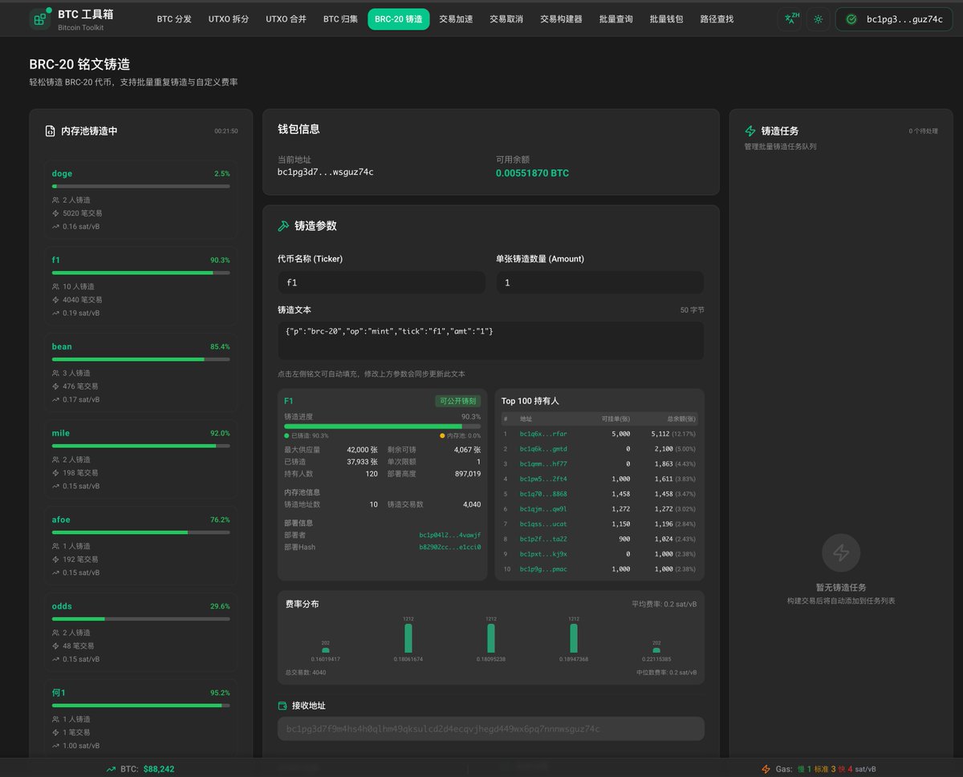963x777 pixels.
Task: Click the F1 铸造进度 progress bar
Action: 383,427
